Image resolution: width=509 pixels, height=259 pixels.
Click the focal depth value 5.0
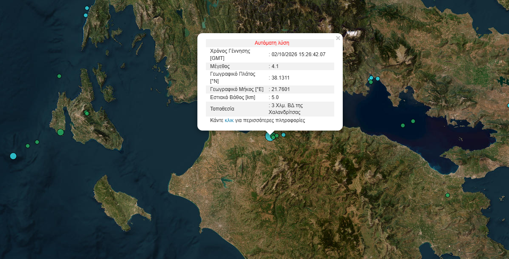click(275, 97)
